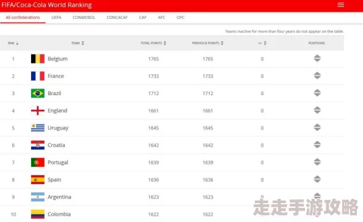The image size is (363, 222).
Task: Click France's position change arrows icon
Action: pyautogui.click(x=317, y=76)
